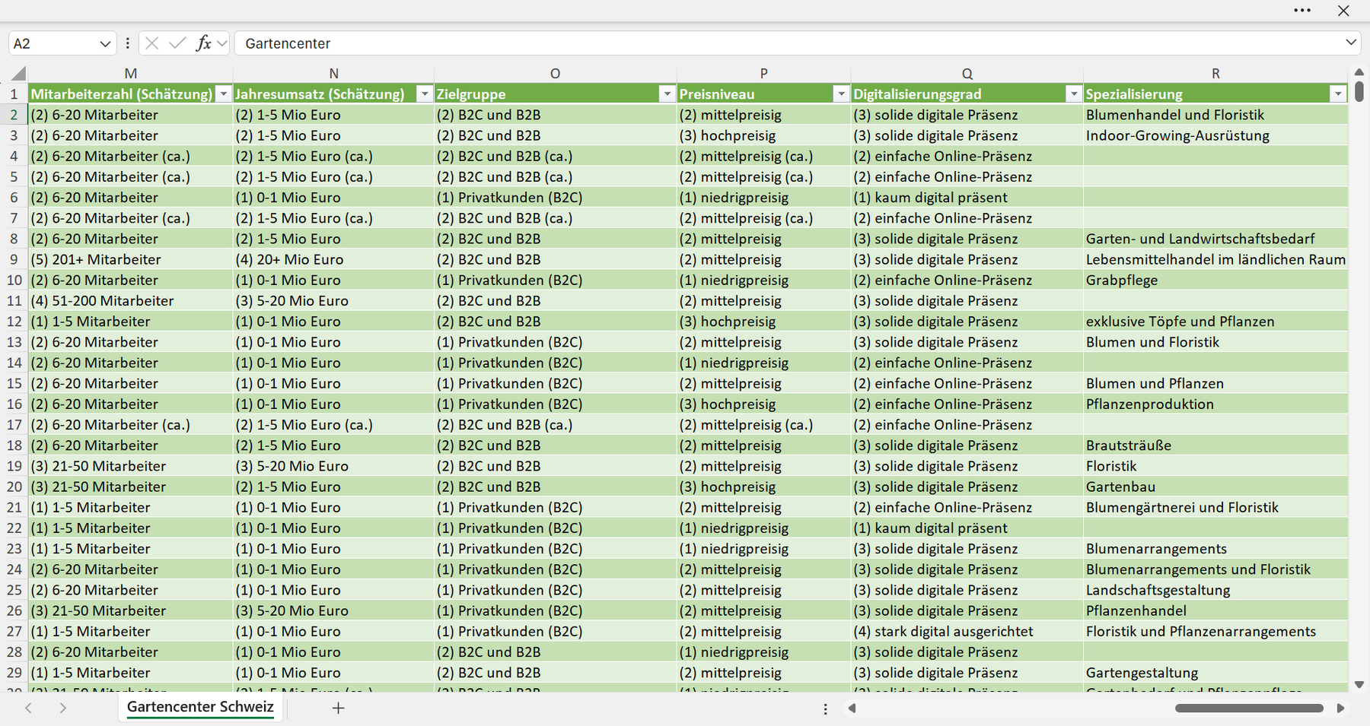Select cell 'Lebensmittelhandel im ländlichen Raum'
The height and width of the screenshot is (726, 1370).
[x=1215, y=259]
